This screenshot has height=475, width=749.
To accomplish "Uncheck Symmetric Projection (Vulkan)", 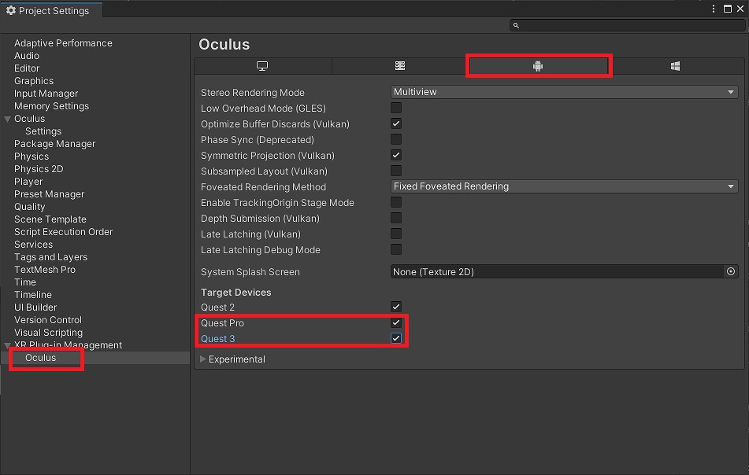I will point(396,155).
